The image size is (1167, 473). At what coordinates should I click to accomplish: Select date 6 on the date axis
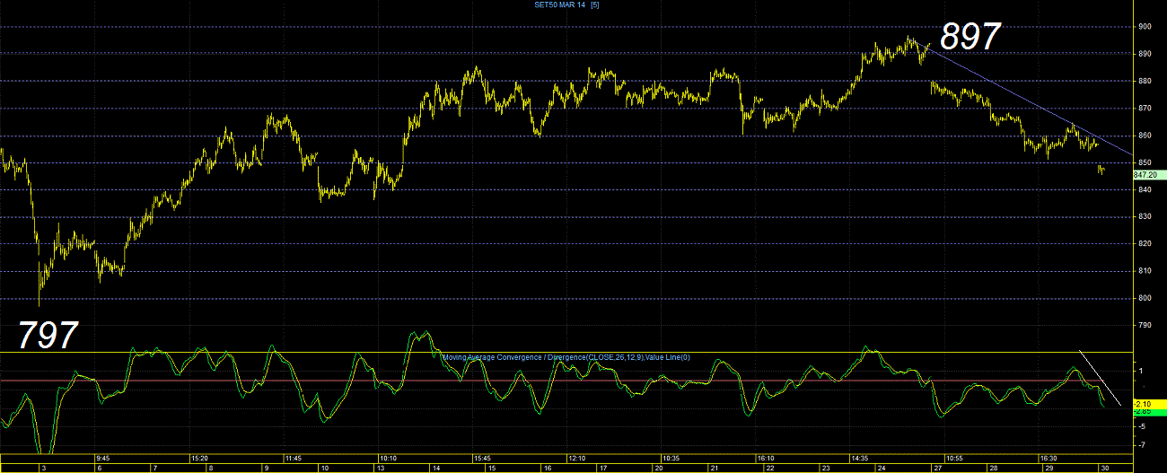(x=100, y=468)
